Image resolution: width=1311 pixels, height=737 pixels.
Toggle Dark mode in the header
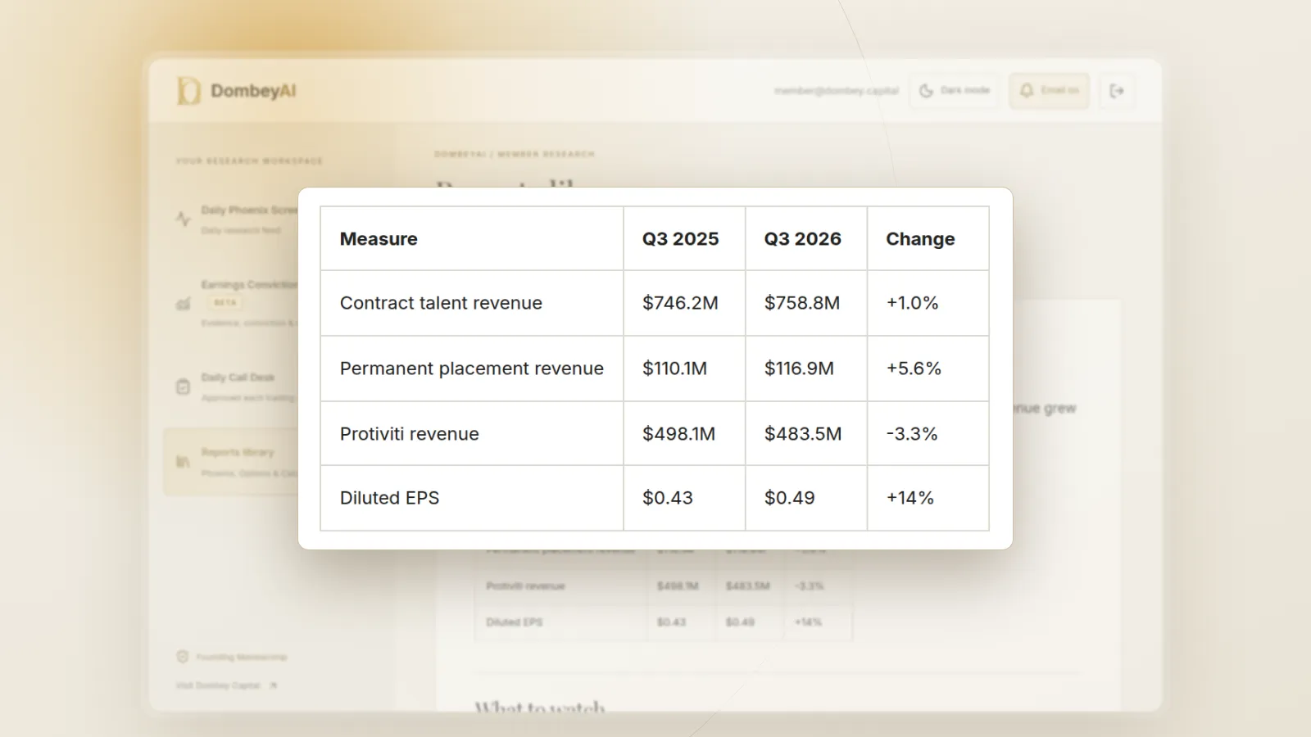pyautogui.click(x=955, y=91)
